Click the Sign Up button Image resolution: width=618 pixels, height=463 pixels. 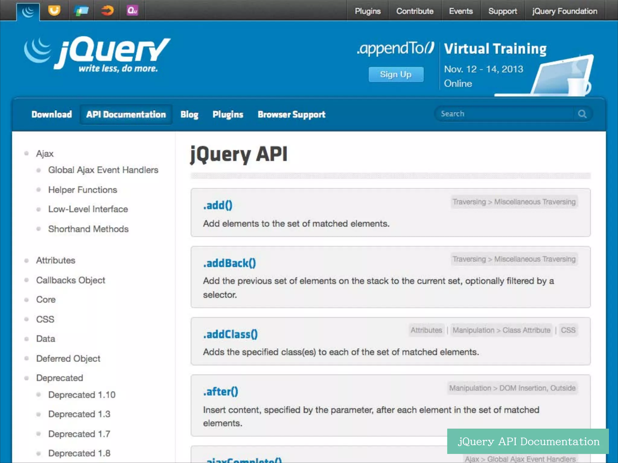pyautogui.click(x=396, y=74)
